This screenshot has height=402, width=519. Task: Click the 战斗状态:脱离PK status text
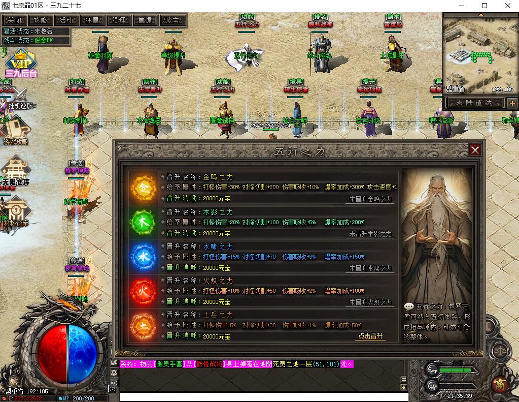28,41
